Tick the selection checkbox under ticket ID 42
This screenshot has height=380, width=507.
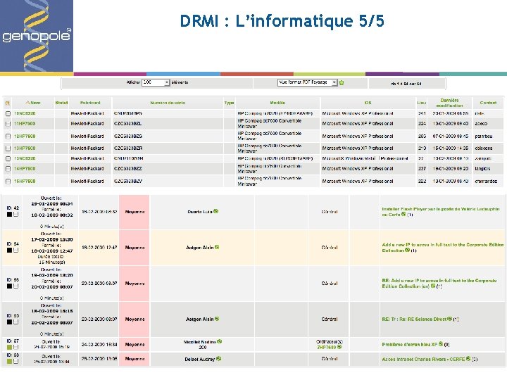click(15, 214)
